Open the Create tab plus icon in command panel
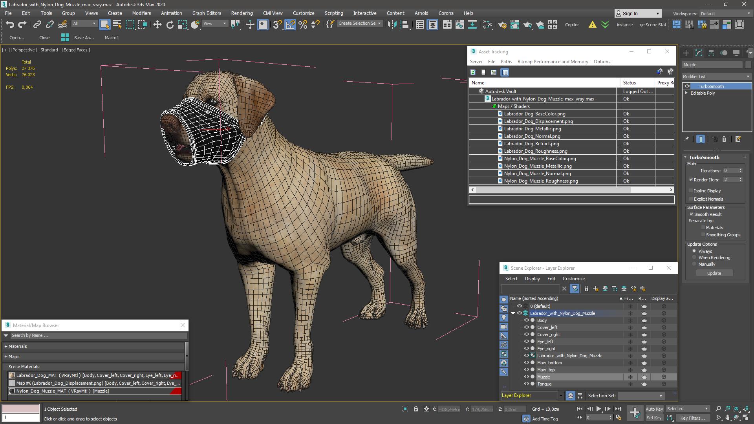 [686, 53]
